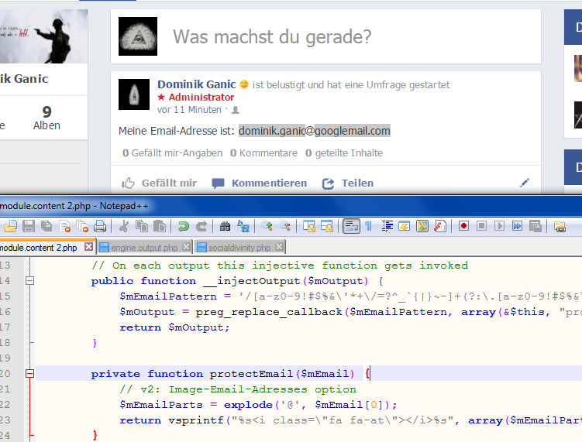Click the Stop macro recording icon

[x=481, y=226]
